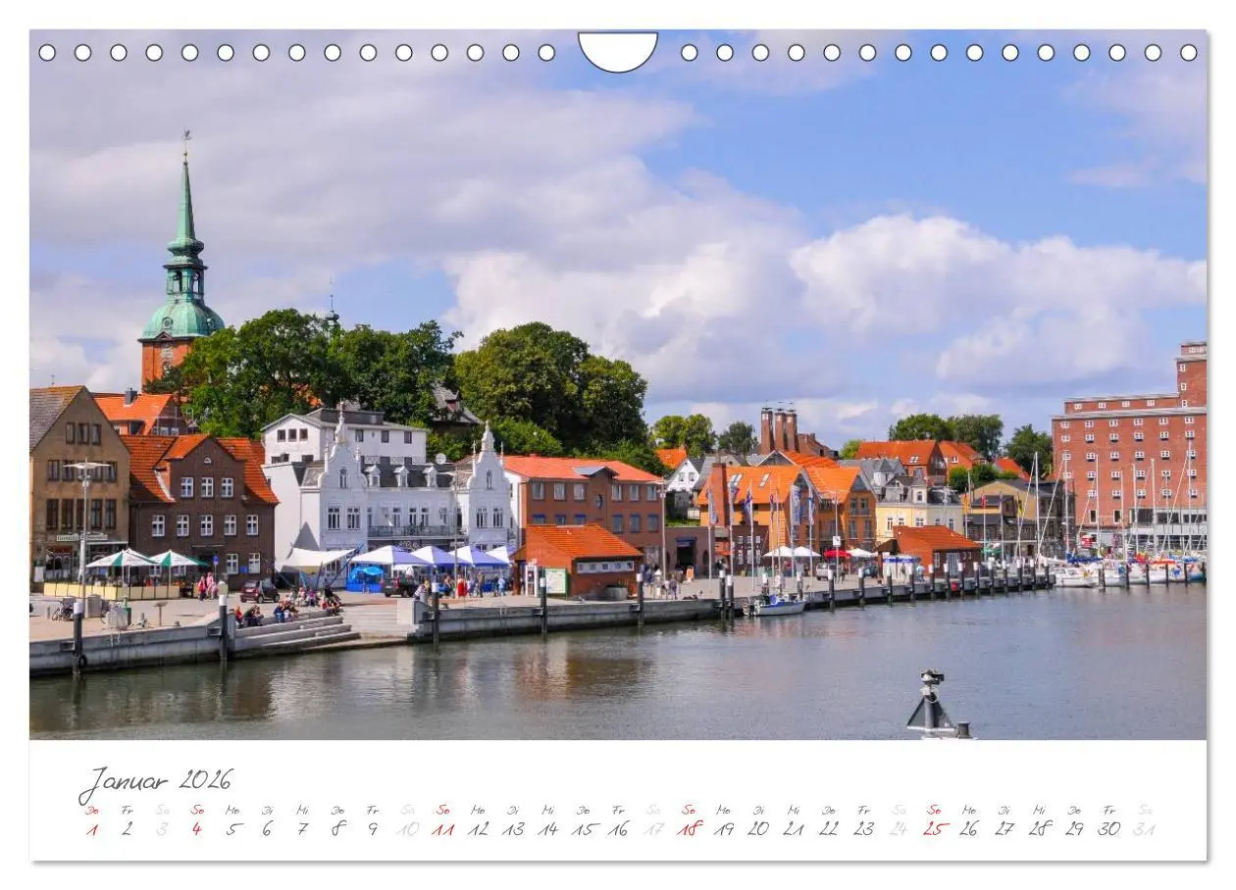Choose date 7 on the calendar strip
Image resolution: width=1236 pixels, height=890 pixels.
pyautogui.click(x=302, y=829)
